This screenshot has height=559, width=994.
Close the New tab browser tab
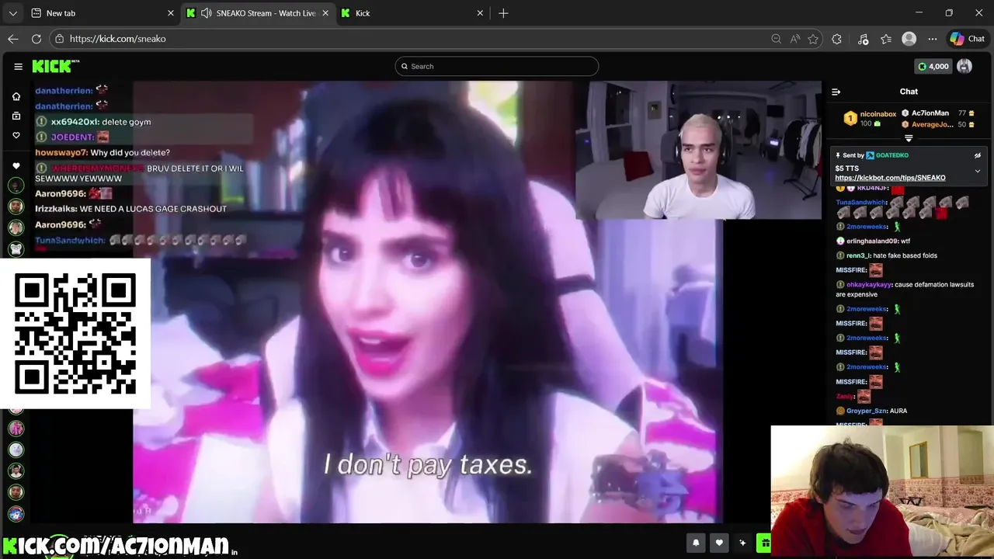(171, 13)
